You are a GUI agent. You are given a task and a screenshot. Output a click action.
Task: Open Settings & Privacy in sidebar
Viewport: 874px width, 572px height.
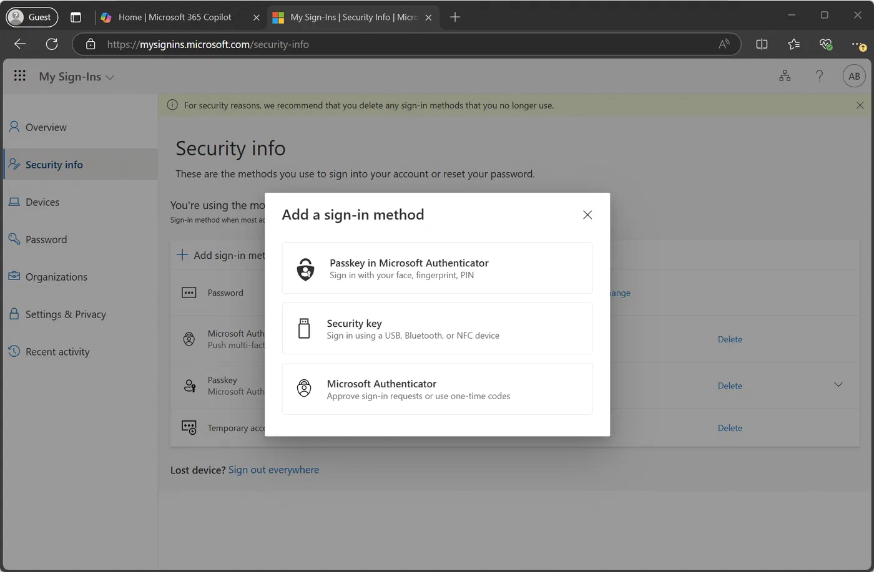pos(81,314)
